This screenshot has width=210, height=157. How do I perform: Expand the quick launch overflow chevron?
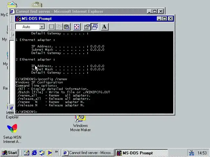(56, 152)
